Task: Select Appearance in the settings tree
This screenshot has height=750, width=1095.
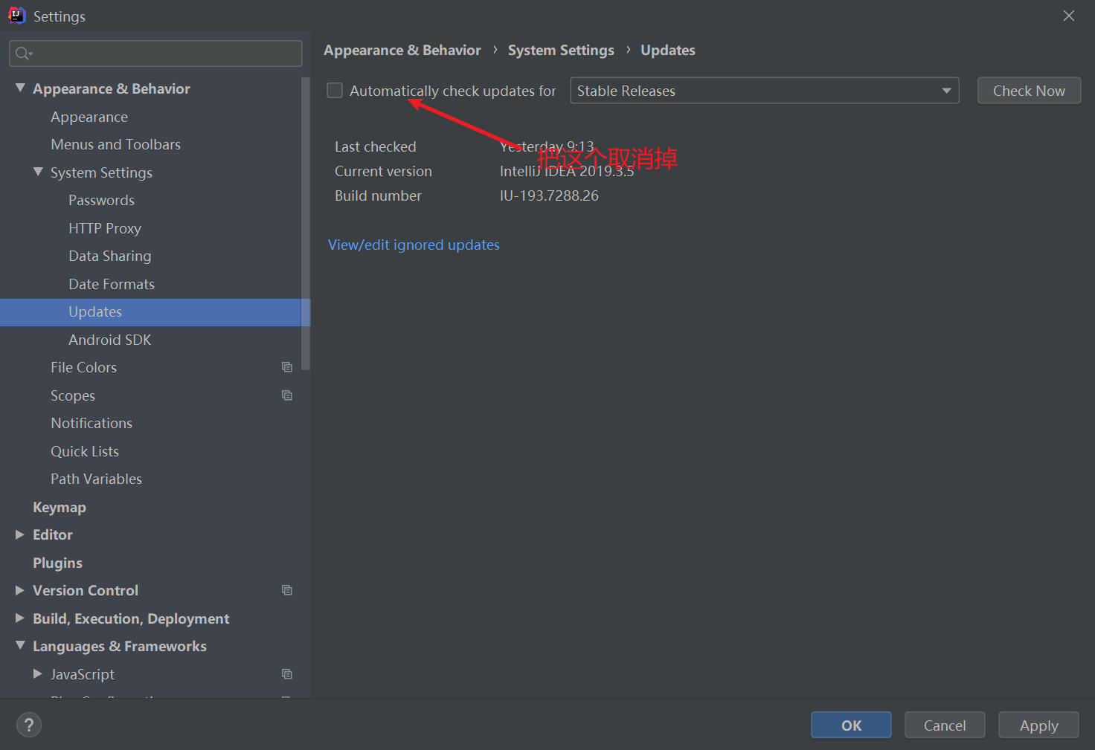Action: (89, 117)
